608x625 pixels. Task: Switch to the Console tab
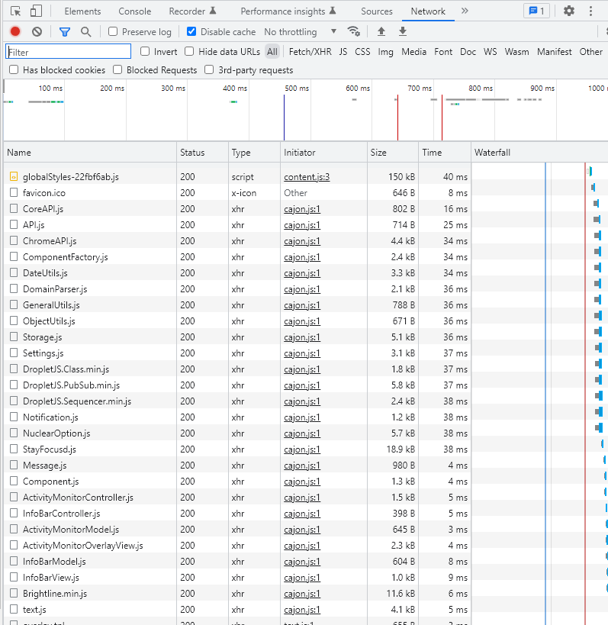(x=135, y=11)
